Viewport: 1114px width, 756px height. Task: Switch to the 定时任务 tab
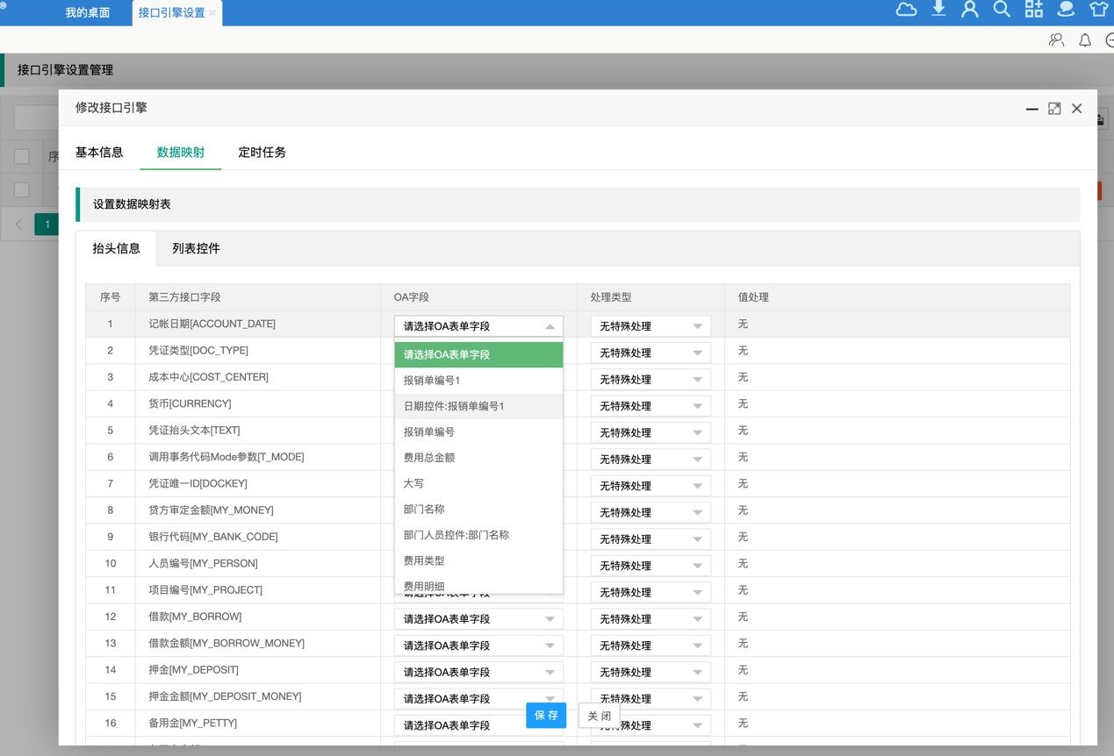point(262,152)
